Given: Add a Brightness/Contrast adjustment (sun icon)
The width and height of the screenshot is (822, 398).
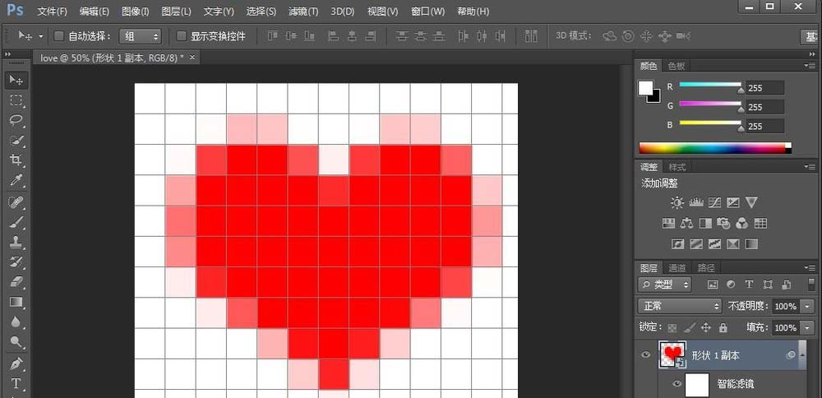Looking at the screenshot, I should click(x=677, y=203).
